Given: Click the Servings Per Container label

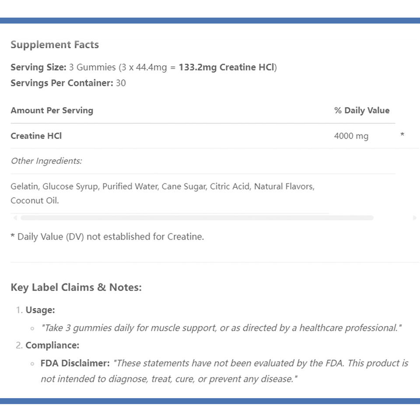Looking at the screenshot, I should coord(62,83).
